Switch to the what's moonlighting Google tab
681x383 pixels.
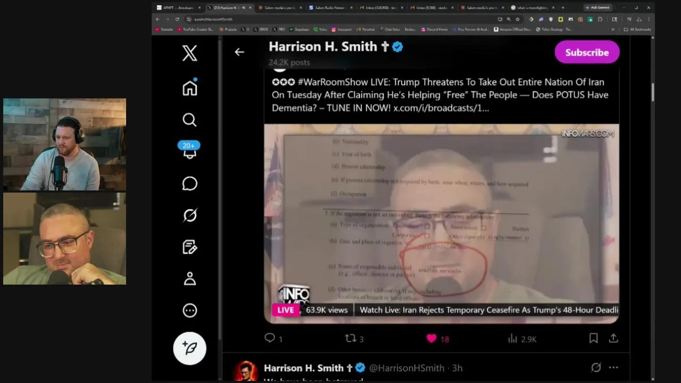(533, 7)
